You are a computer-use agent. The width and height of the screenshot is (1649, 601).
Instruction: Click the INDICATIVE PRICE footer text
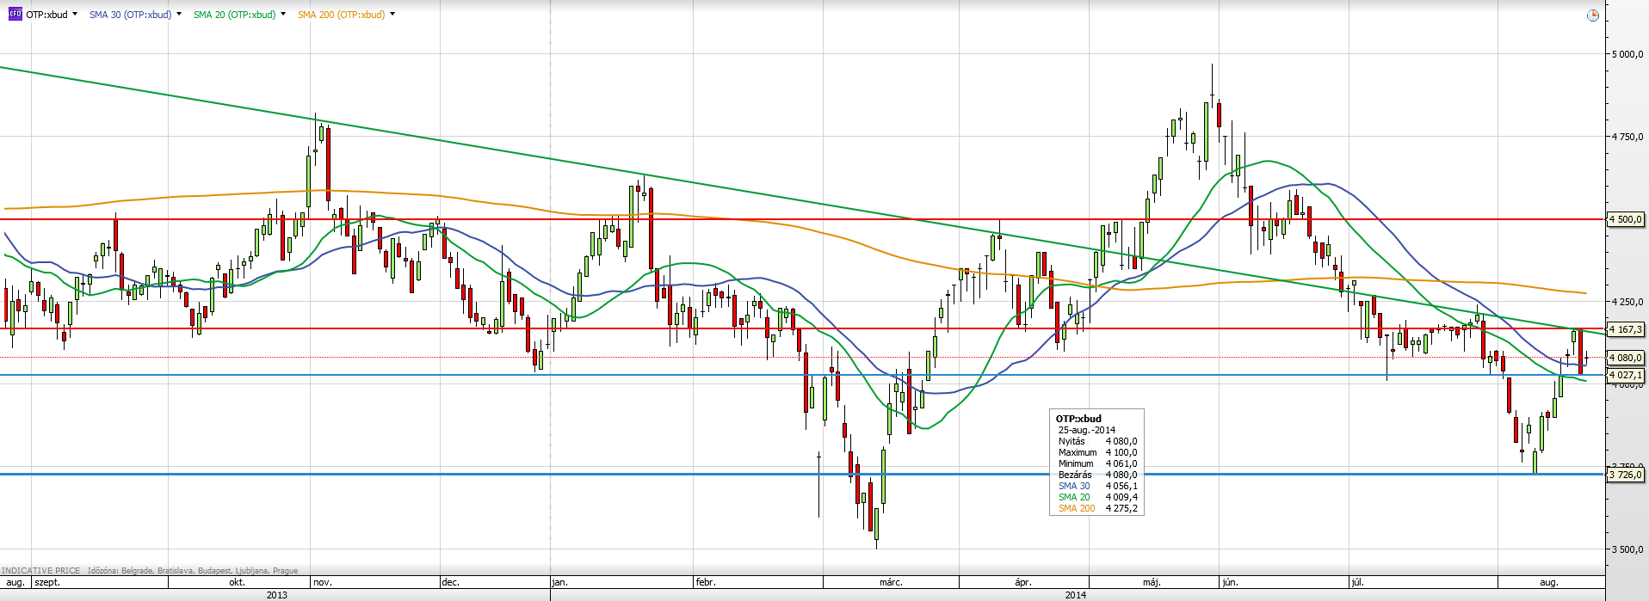pos(41,570)
